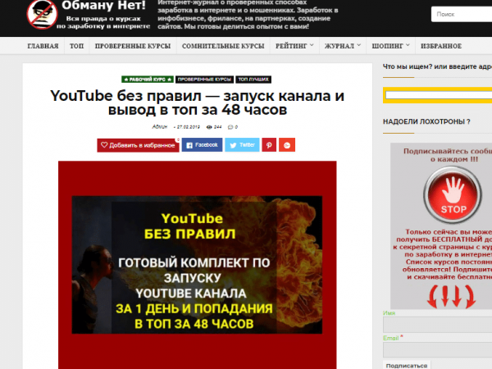Viewport: 492px width, 369px height.
Task: Open the ГЛАВНАЯ menu item
Action: (43, 46)
